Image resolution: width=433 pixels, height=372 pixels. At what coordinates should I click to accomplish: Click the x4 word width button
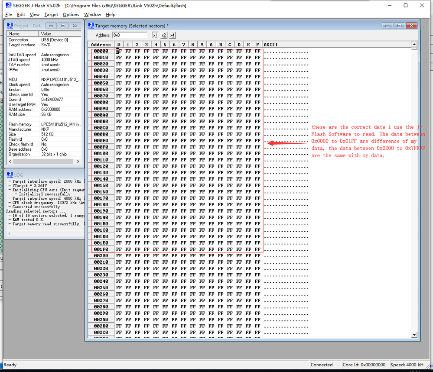[x=173, y=36]
